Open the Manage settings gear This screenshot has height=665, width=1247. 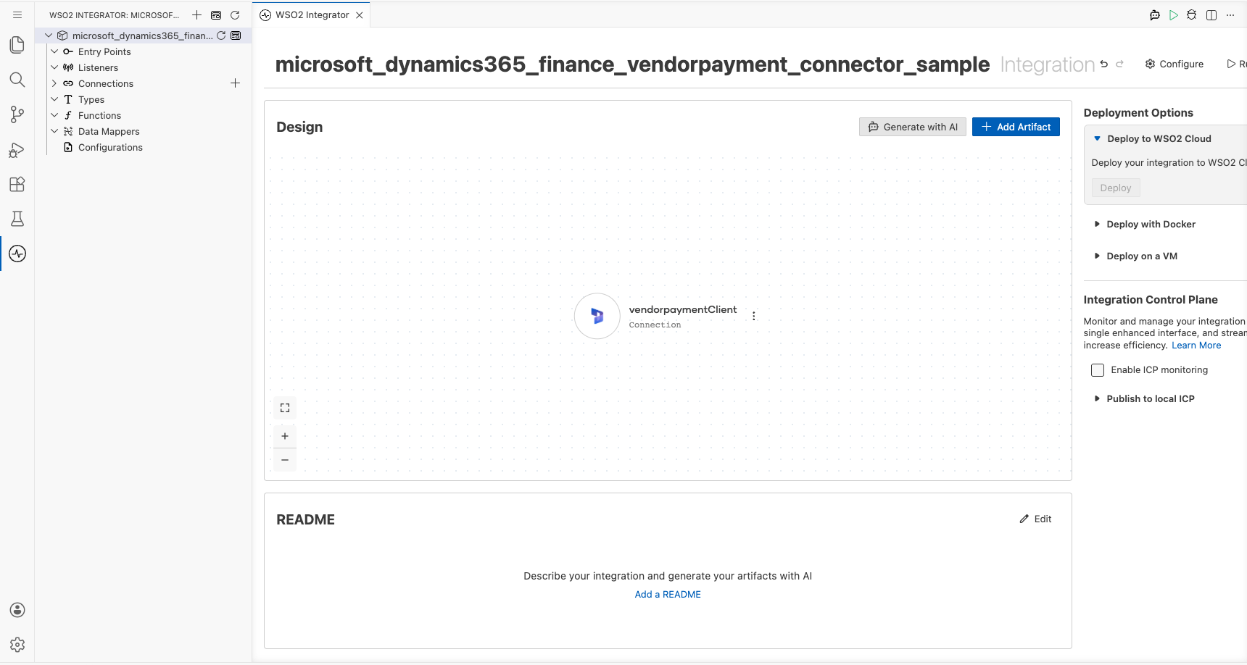click(17, 645)
